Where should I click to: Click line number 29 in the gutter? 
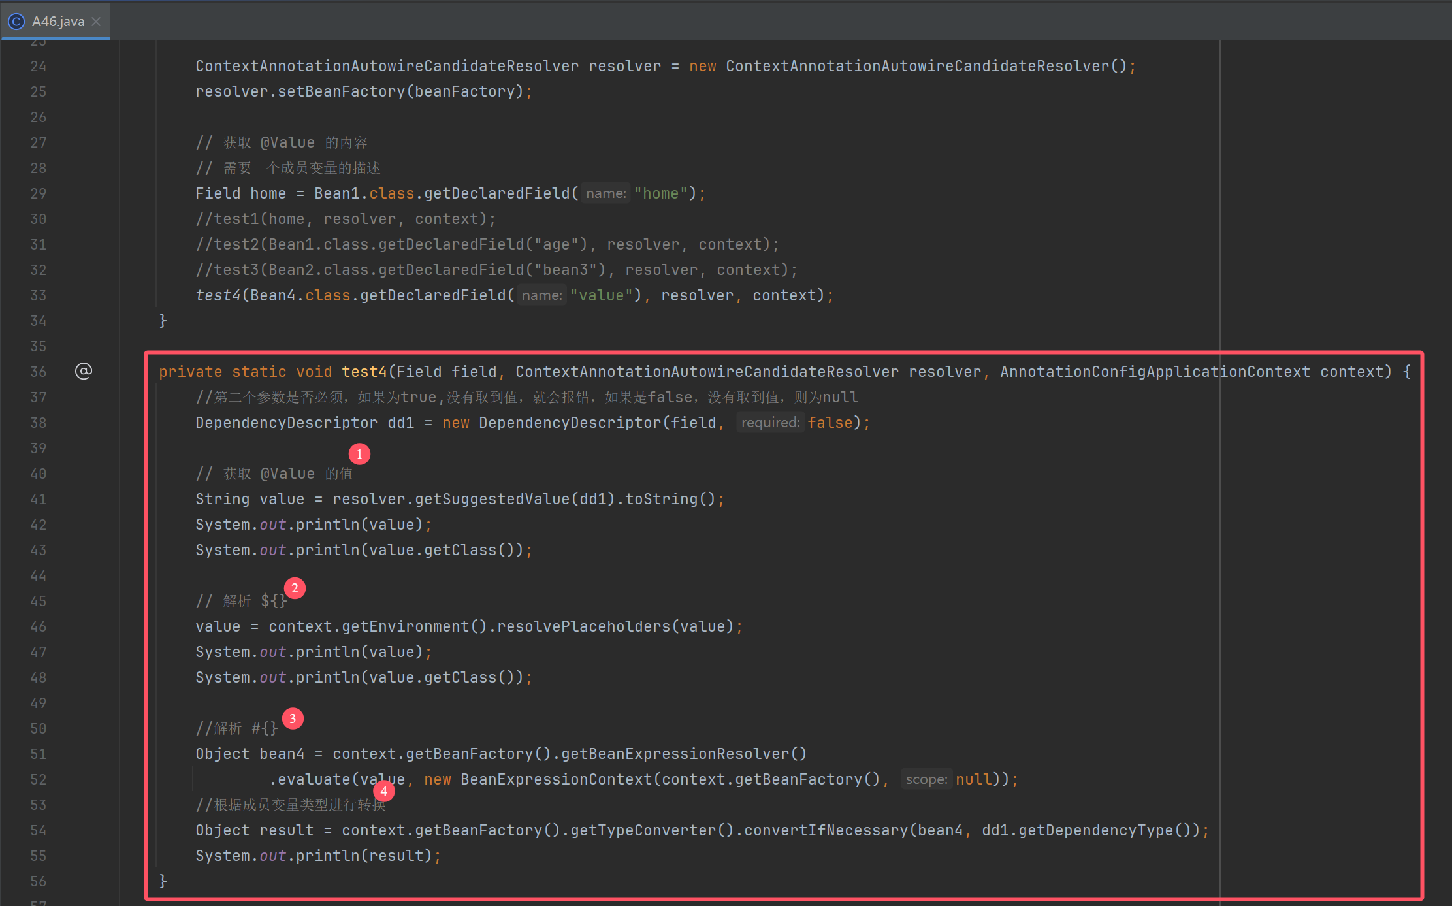[39, 193]
